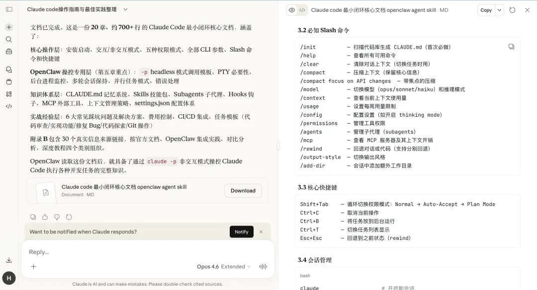Open the Opus 4.6 Extended model selector

tap(223, 267)
